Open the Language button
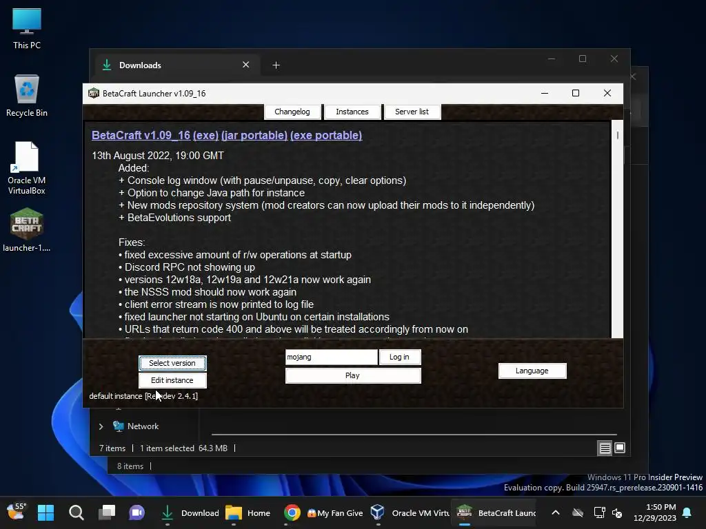This screenshot has height=529, width=706. [x=532, y=371]
